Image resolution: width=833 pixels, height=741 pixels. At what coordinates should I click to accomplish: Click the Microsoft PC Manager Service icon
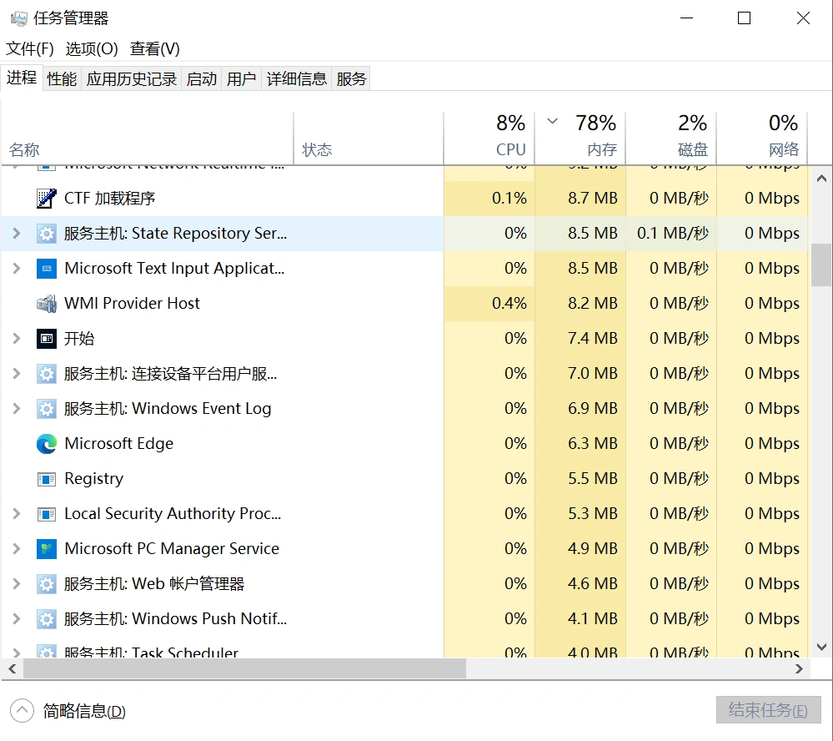tap(47, 548)
